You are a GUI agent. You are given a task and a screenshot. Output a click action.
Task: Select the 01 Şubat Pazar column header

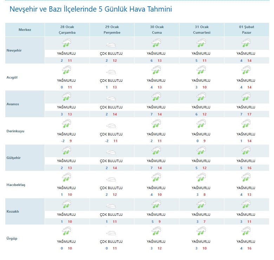click(246, 30)
